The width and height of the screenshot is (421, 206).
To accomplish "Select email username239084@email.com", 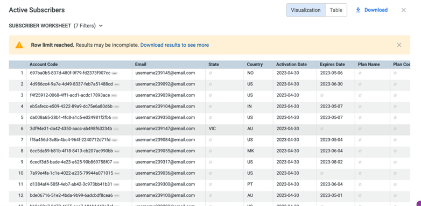I will 165,139.
